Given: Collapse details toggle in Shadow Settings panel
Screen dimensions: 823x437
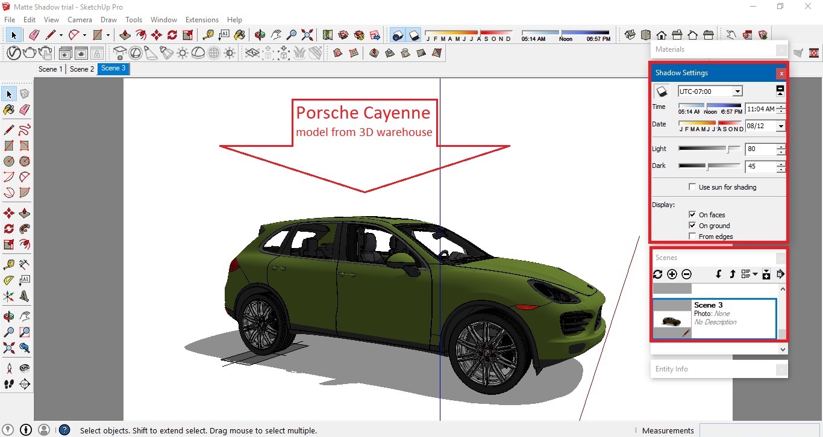Looking at the screenshot, I should tap(780, 91).
